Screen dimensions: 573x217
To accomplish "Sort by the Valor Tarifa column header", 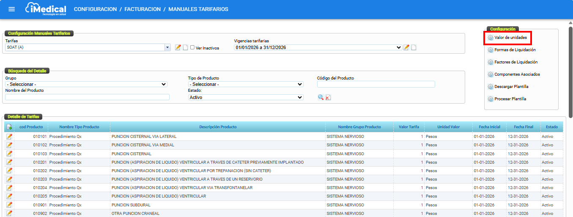I will [x=409, y=127].
